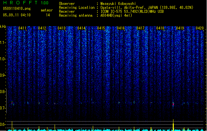
Task: Click the Receiving Location label
Action: 77,8
